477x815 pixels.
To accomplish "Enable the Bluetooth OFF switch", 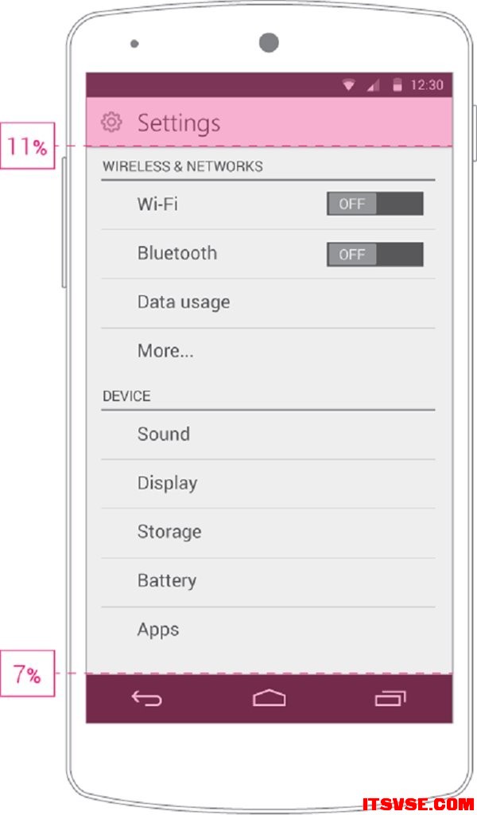I will [374, 254].
